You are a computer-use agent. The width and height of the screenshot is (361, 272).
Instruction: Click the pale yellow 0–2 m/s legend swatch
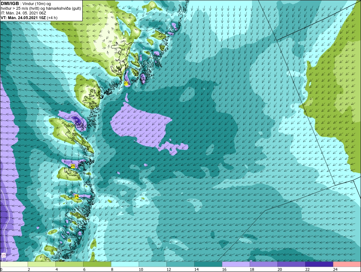pyautogui.click(x=14, y=264)
